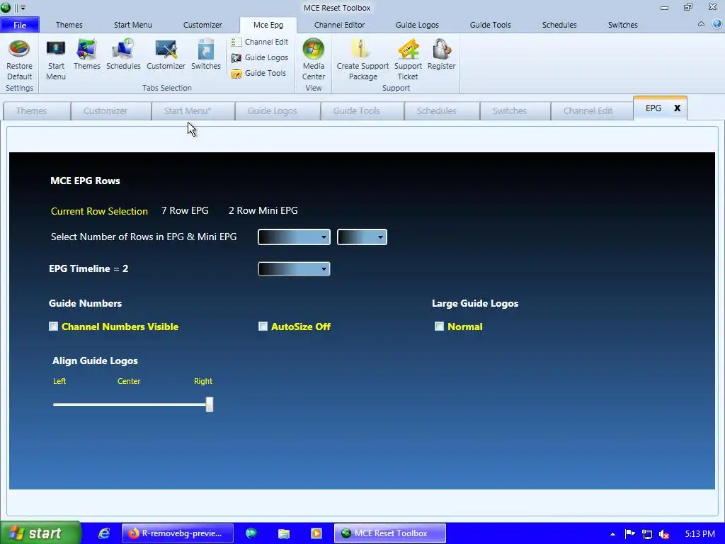The height and width of the screenshot is (544, 725).
Task: Switch to Themes ribbon tab
Action: (x=69, y=25)
